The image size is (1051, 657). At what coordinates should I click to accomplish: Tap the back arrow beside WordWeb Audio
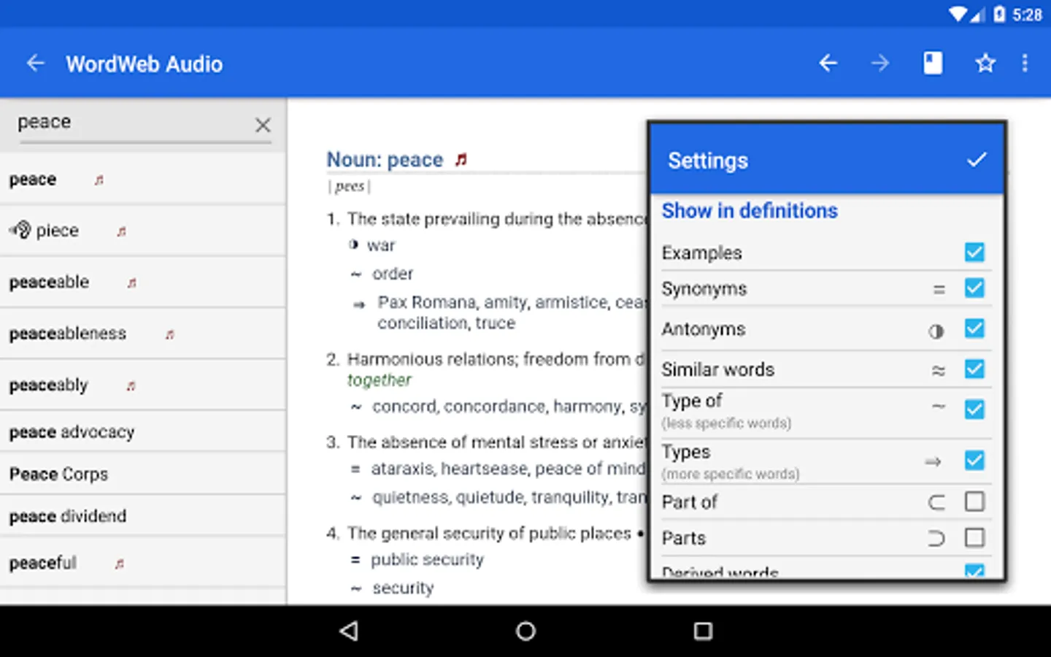point(35,64)
